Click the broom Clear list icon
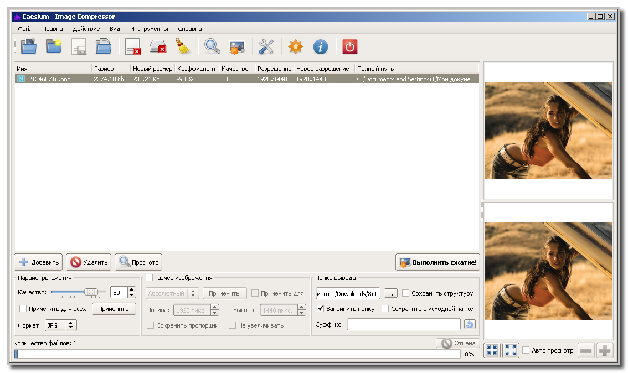628x373 pixels. click(183, 46)
